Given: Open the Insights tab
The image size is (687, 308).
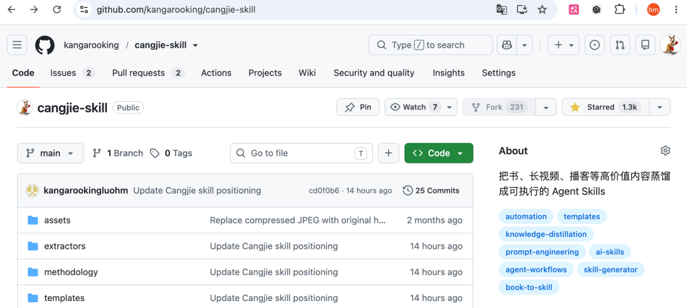Looking at the screenshot, I should pos(448,73).
